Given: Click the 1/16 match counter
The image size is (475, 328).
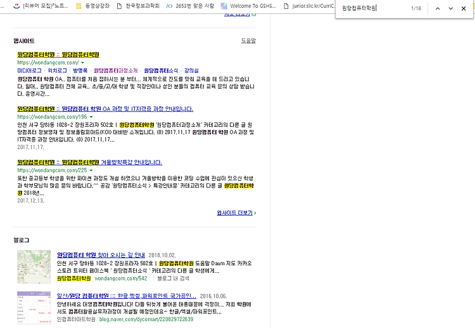Looking at the screenshot, I should [x=416, y=8].
